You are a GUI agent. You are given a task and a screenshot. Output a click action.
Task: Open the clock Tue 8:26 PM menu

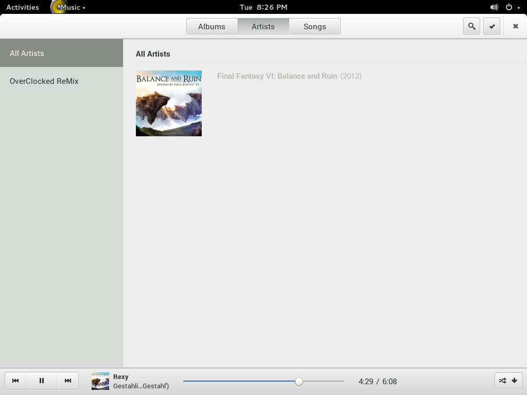point(263,7)
